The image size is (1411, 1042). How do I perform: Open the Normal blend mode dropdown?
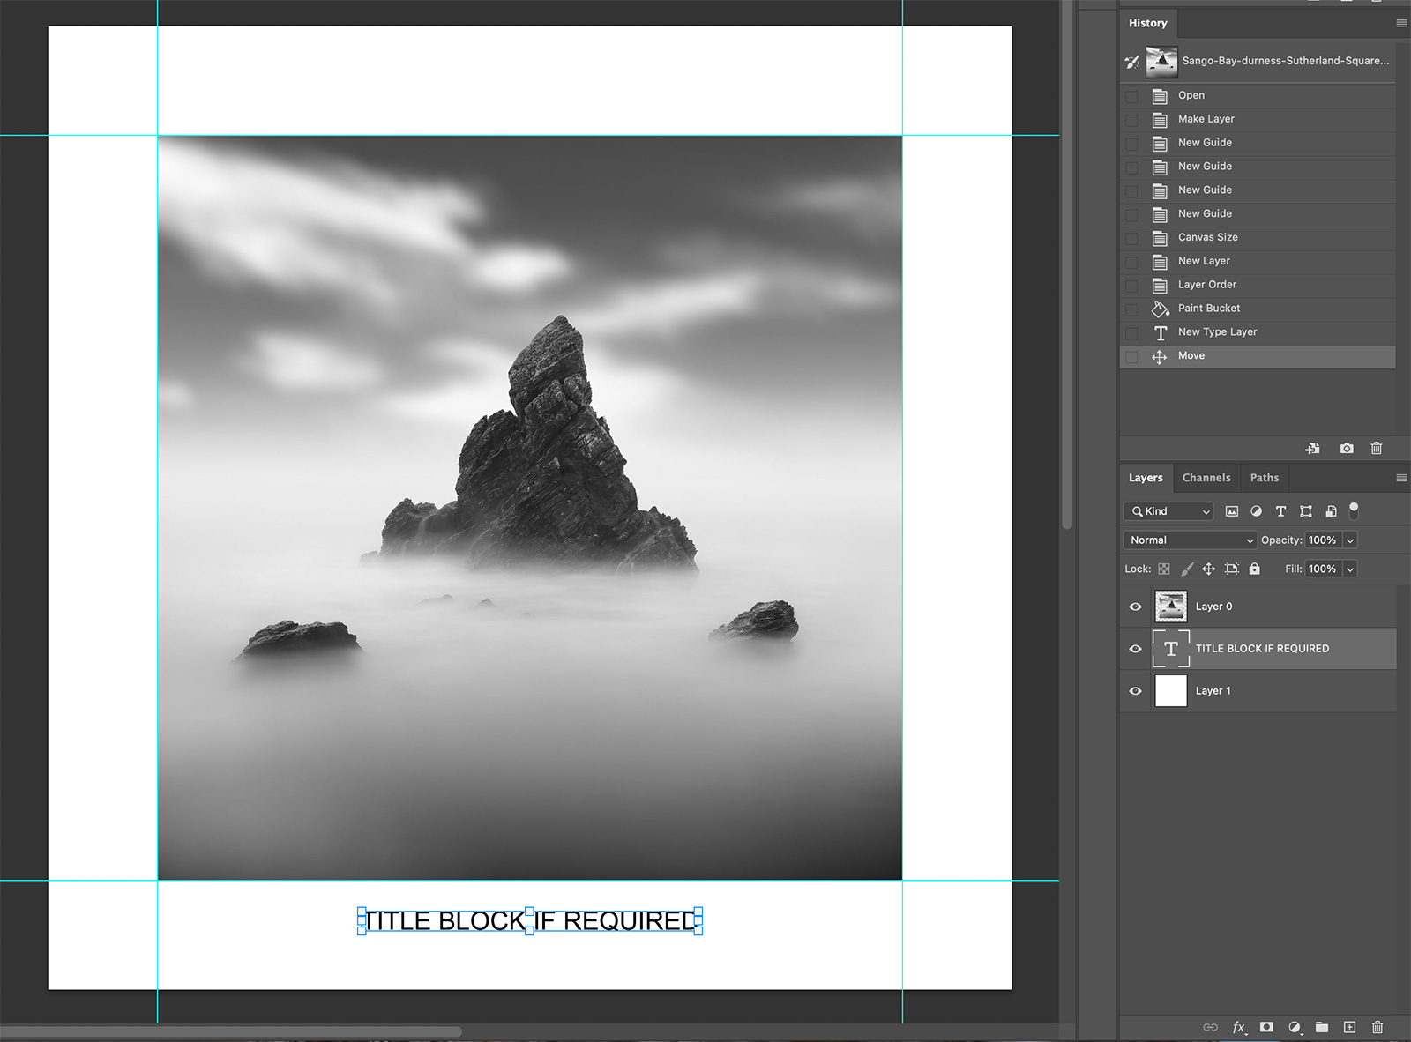coord(1191,540)
